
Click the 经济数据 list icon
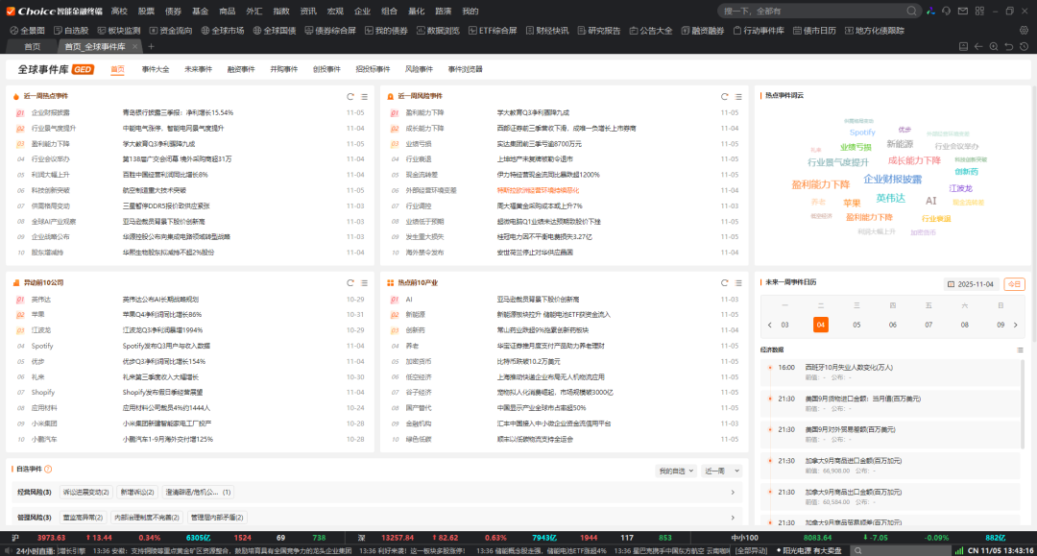pos(1021,351)
